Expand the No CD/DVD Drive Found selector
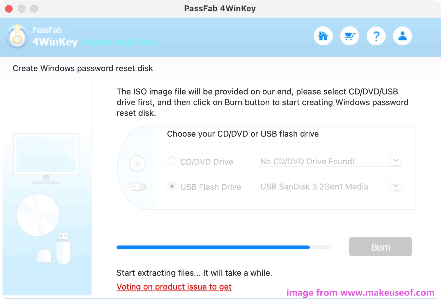 coord(396,161)
